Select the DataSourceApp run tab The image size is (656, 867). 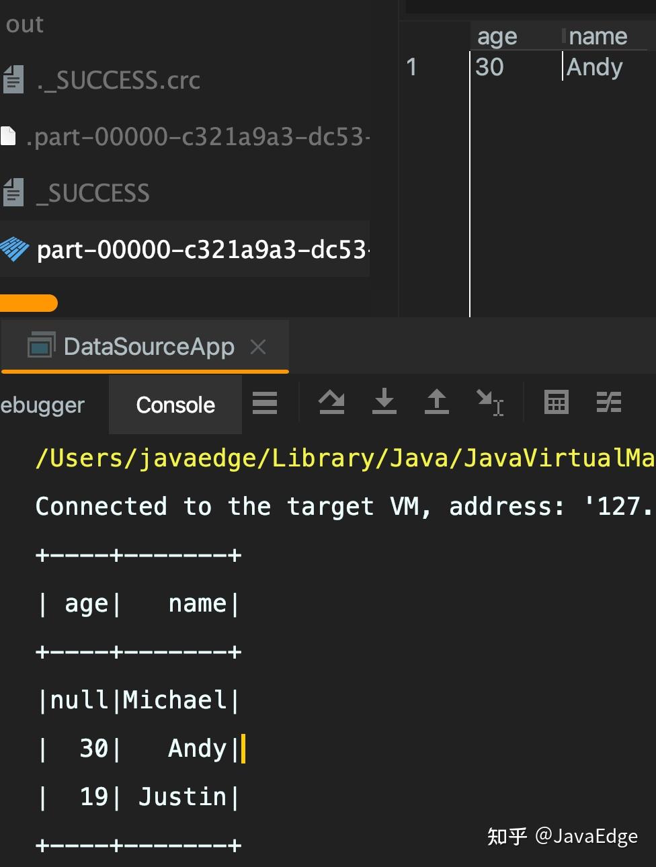[148, 346]
